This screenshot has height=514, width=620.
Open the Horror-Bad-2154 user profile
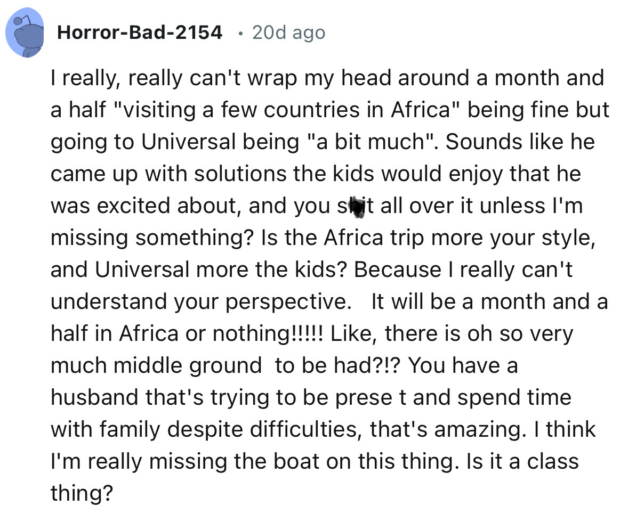coord(139,33)
